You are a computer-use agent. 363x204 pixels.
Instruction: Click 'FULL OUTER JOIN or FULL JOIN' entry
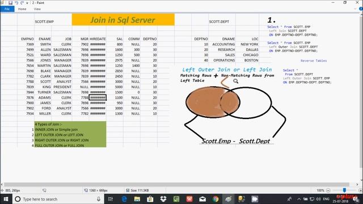pos(59,146)
